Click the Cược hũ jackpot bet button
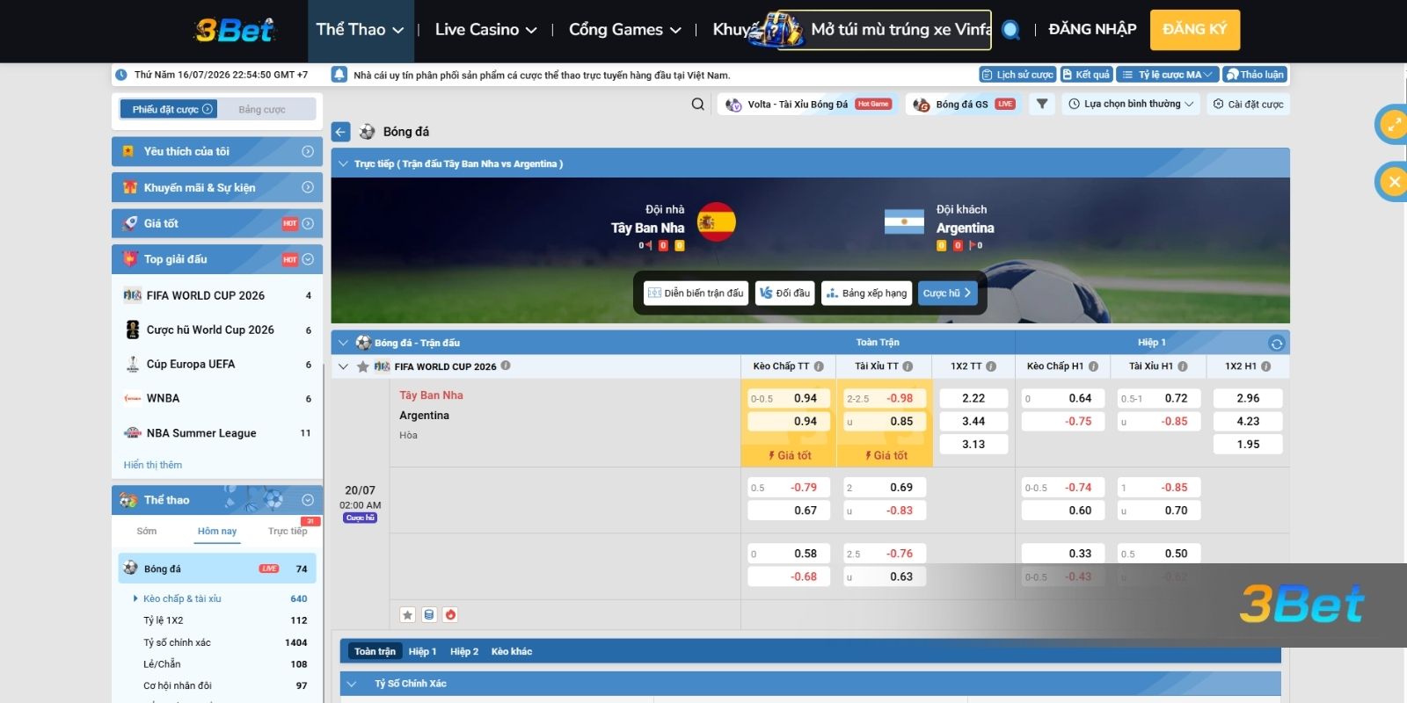Image resolution: width=1407 pixels, height=703 pixels. [947, 293]
